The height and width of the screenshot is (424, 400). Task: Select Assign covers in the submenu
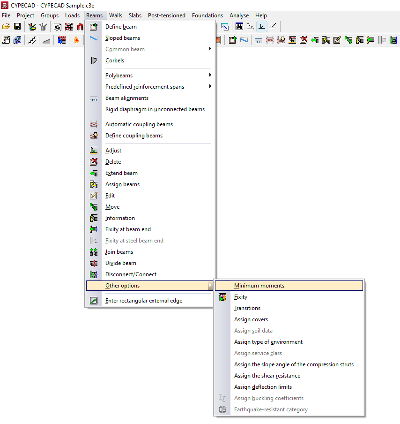tap(289, 319)
